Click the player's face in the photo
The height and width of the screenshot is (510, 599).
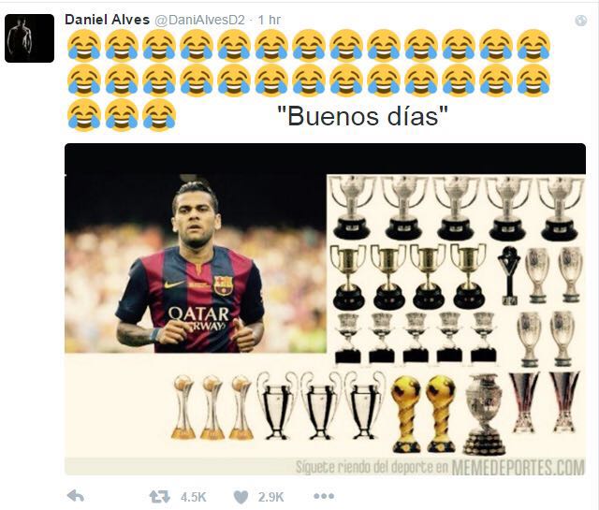click(196, 216)
